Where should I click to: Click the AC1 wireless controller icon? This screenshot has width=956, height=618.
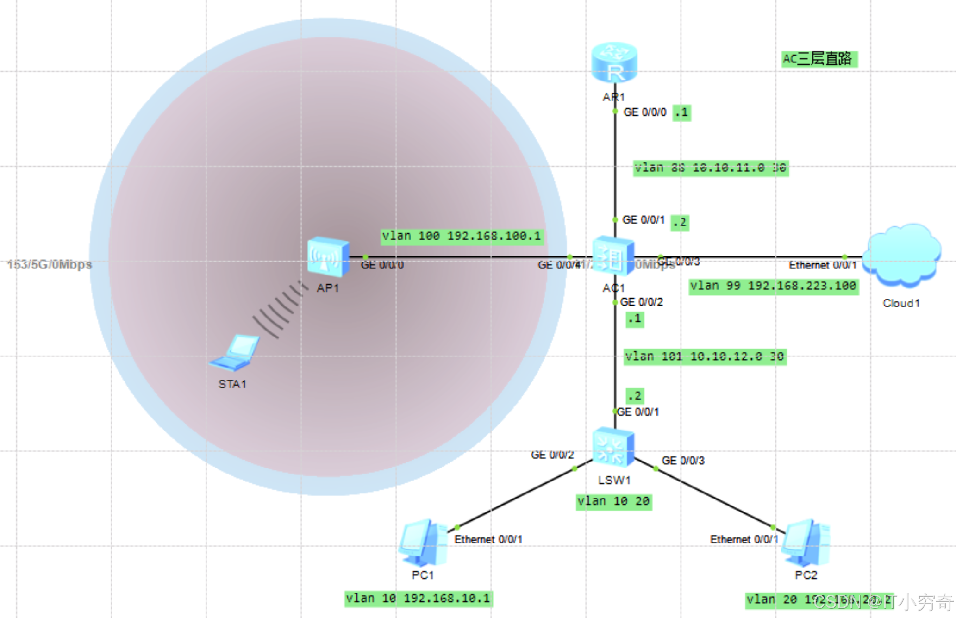613,256
